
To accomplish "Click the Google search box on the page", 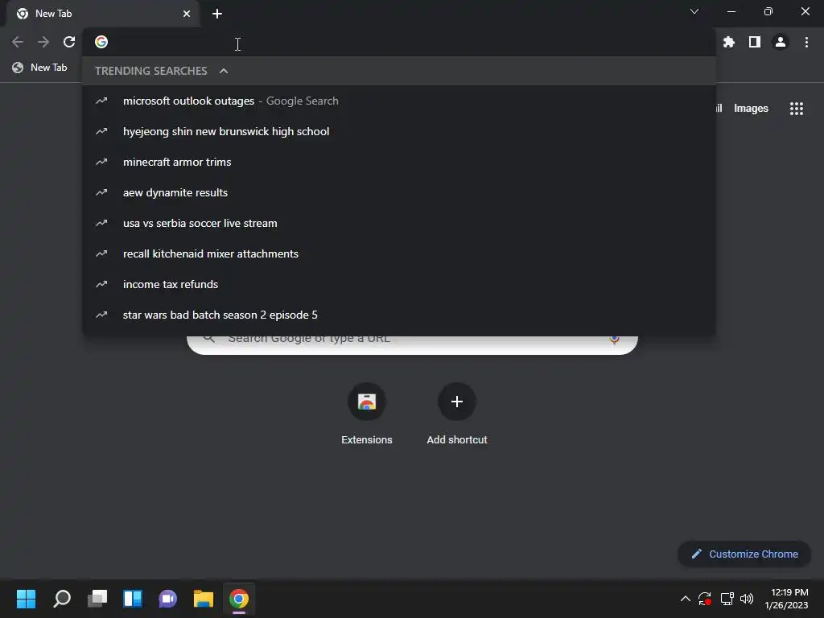I will [x=413, y=344].
